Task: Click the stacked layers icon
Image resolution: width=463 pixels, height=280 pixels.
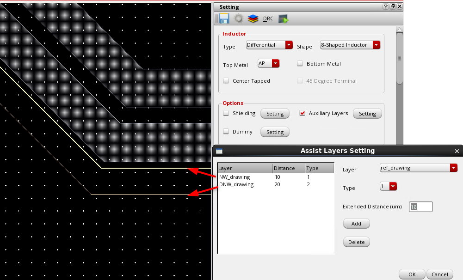Action: point(253,19)
